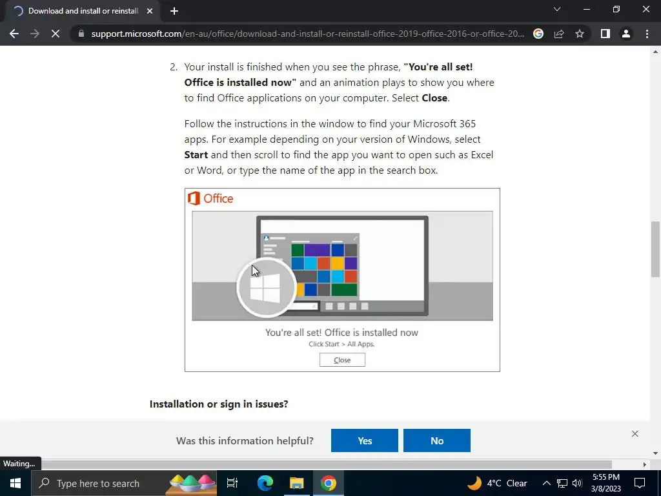661x496 pixels.
Task: Click the vertical scrollbar thumb
Action: [x=655, y=249]
